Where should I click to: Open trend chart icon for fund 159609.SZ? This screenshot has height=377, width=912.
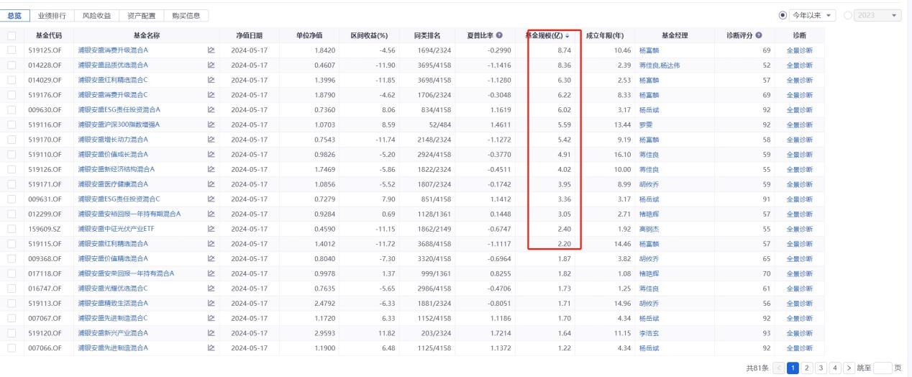pos(211,229)
